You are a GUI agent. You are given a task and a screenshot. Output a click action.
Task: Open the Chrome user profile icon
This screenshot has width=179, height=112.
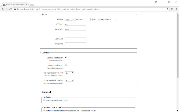tap(156, 2)
